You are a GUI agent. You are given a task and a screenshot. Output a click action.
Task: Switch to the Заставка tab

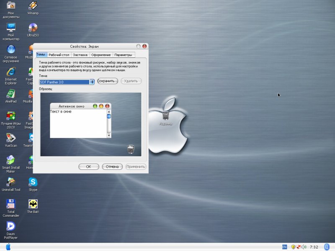(x=80, y=55)
